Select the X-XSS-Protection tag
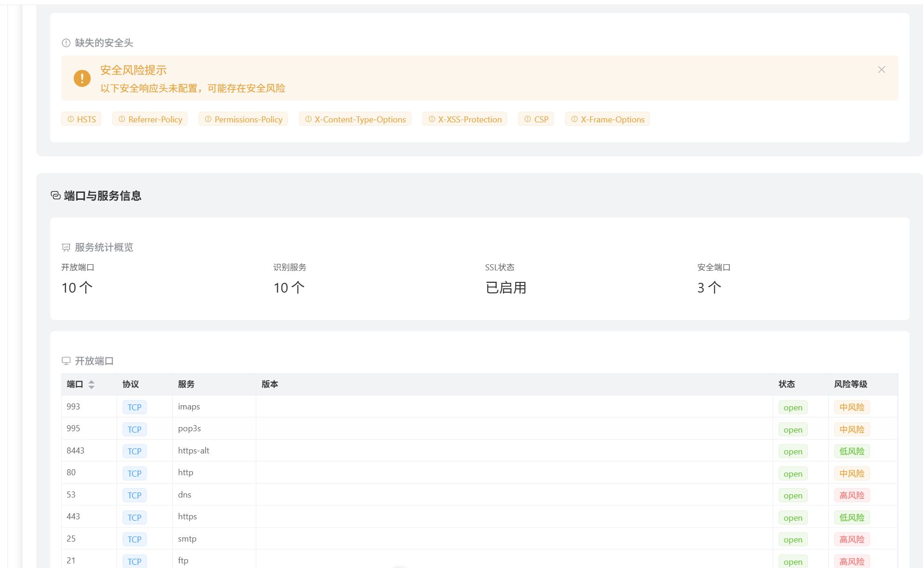Viewport: 923px width, 568px height. point(465,119)
